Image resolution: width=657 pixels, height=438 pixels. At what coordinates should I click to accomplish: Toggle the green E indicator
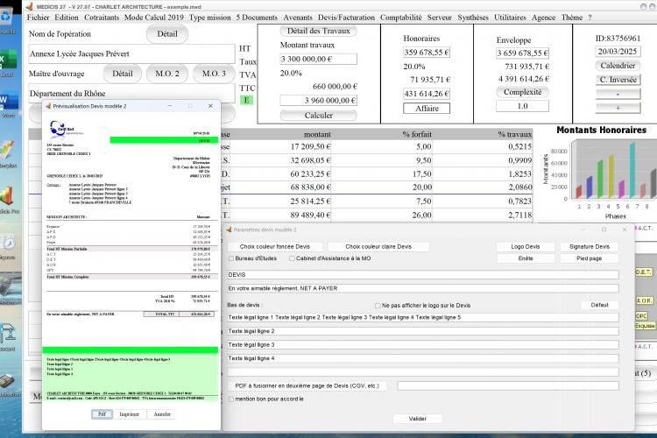point(246,100)
